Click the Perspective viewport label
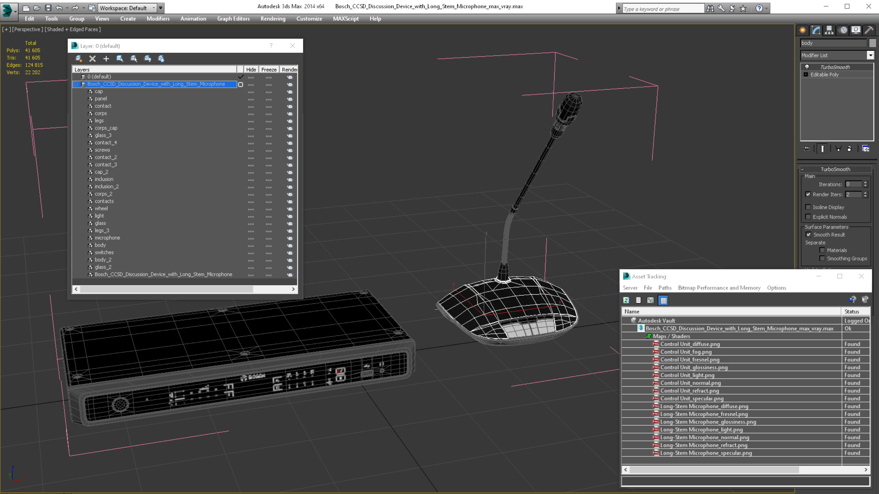This screenshot has width=879, height=494. pos(27,29)
